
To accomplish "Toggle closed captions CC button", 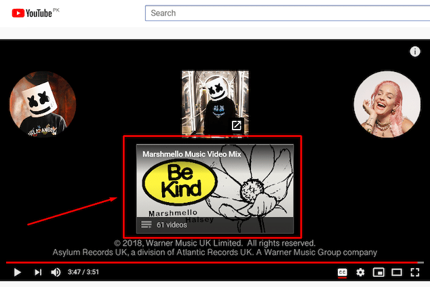I will 342,272.
